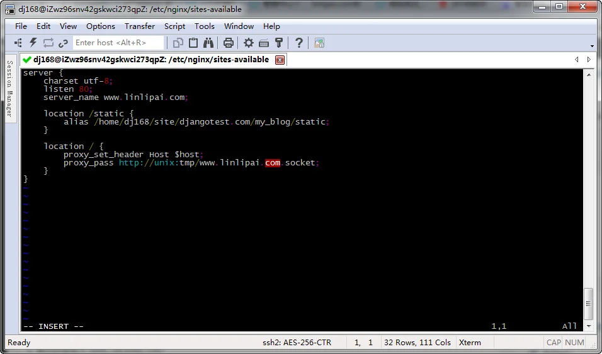Click the 'listen 80;' line
This screenshot has width=602, height=354.
pyautogui.click(x=68, y=89)
